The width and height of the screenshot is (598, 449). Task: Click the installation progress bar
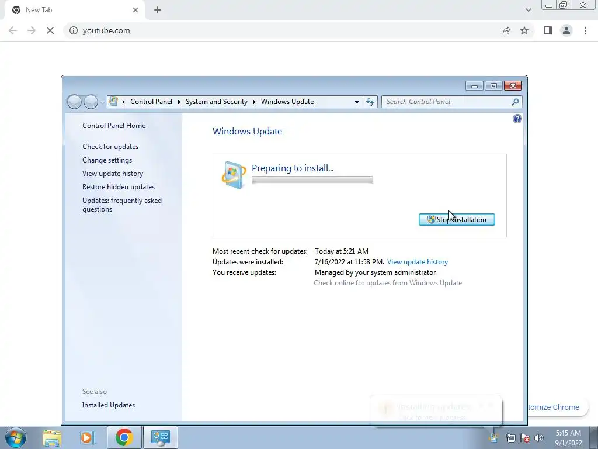312,180
